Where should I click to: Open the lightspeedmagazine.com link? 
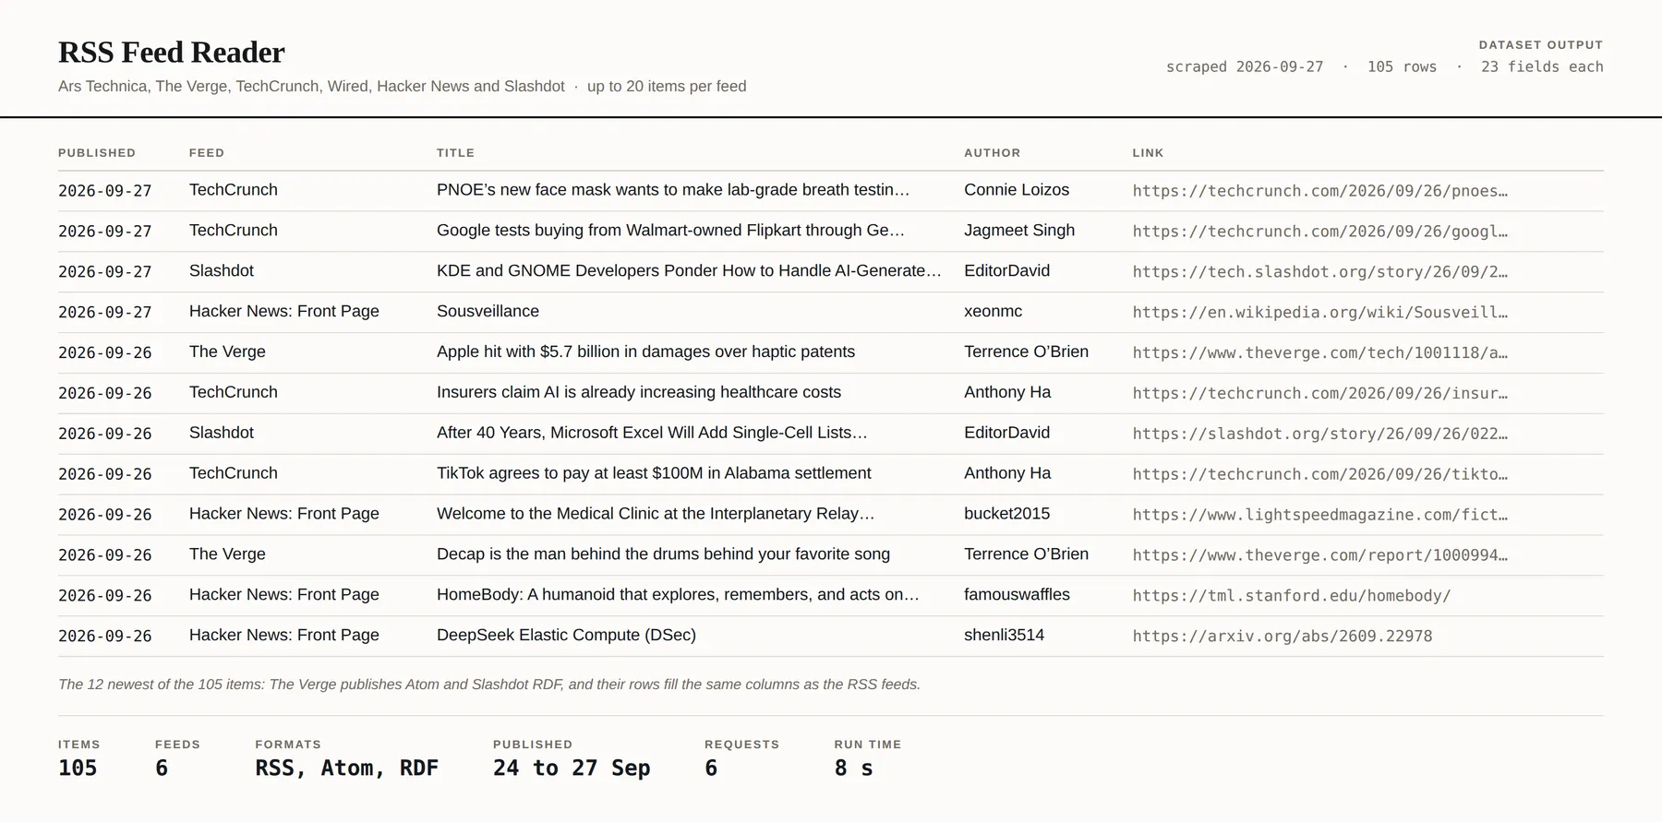(x=1320, y=515)
